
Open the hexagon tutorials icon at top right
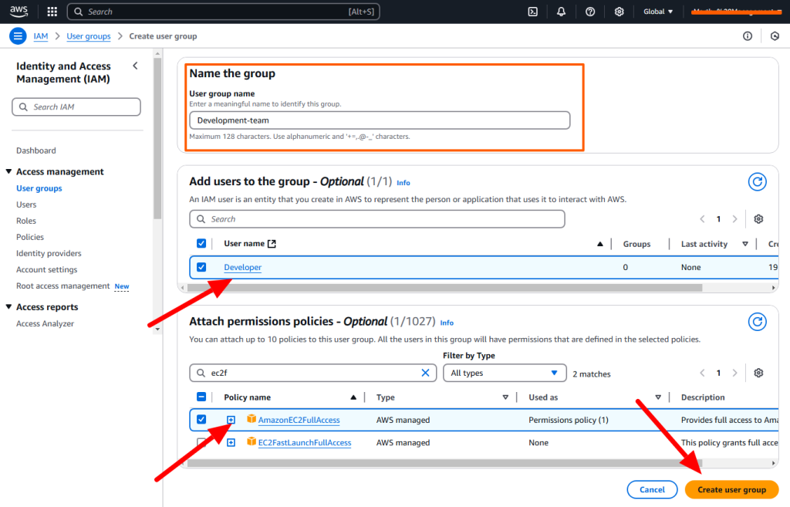775,35
